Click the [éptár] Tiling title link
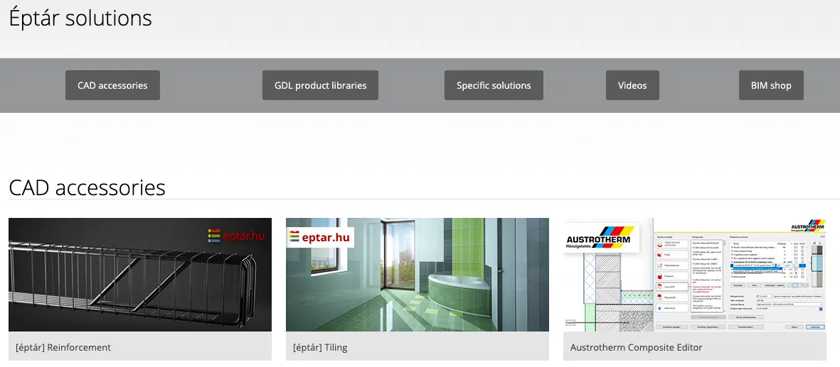 point(320,348)
